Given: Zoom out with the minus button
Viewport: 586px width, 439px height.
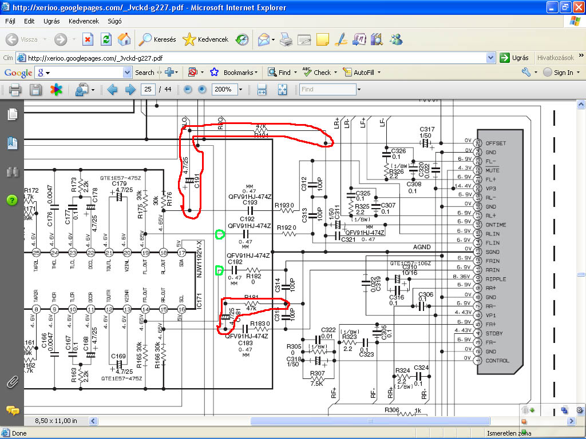Looking at the screenshot, I should click(187, 90).
